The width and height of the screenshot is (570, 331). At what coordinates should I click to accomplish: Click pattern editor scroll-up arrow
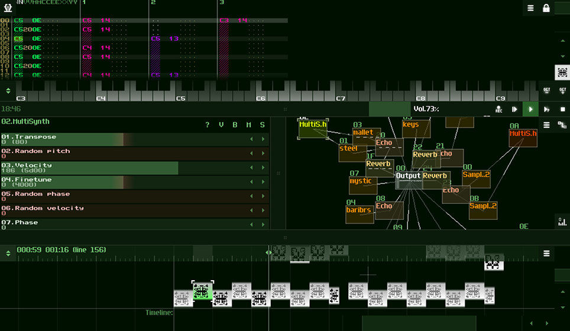click(x=562, y=41)
